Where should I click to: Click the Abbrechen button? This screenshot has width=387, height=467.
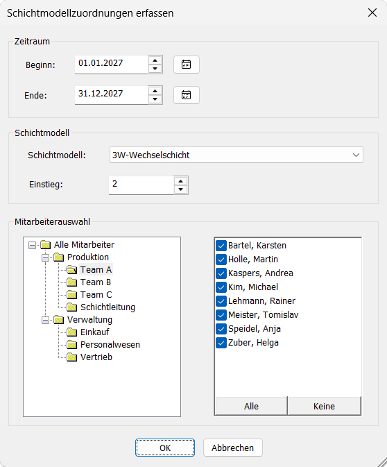(x=233, y=448)
